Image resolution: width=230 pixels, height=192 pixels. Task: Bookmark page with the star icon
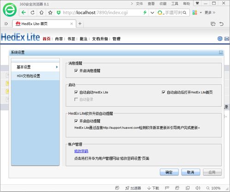pyautogui.click(x=50, y=12)
